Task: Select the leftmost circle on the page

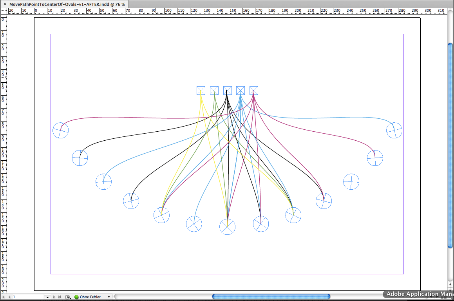Action: tap(60, 130)
